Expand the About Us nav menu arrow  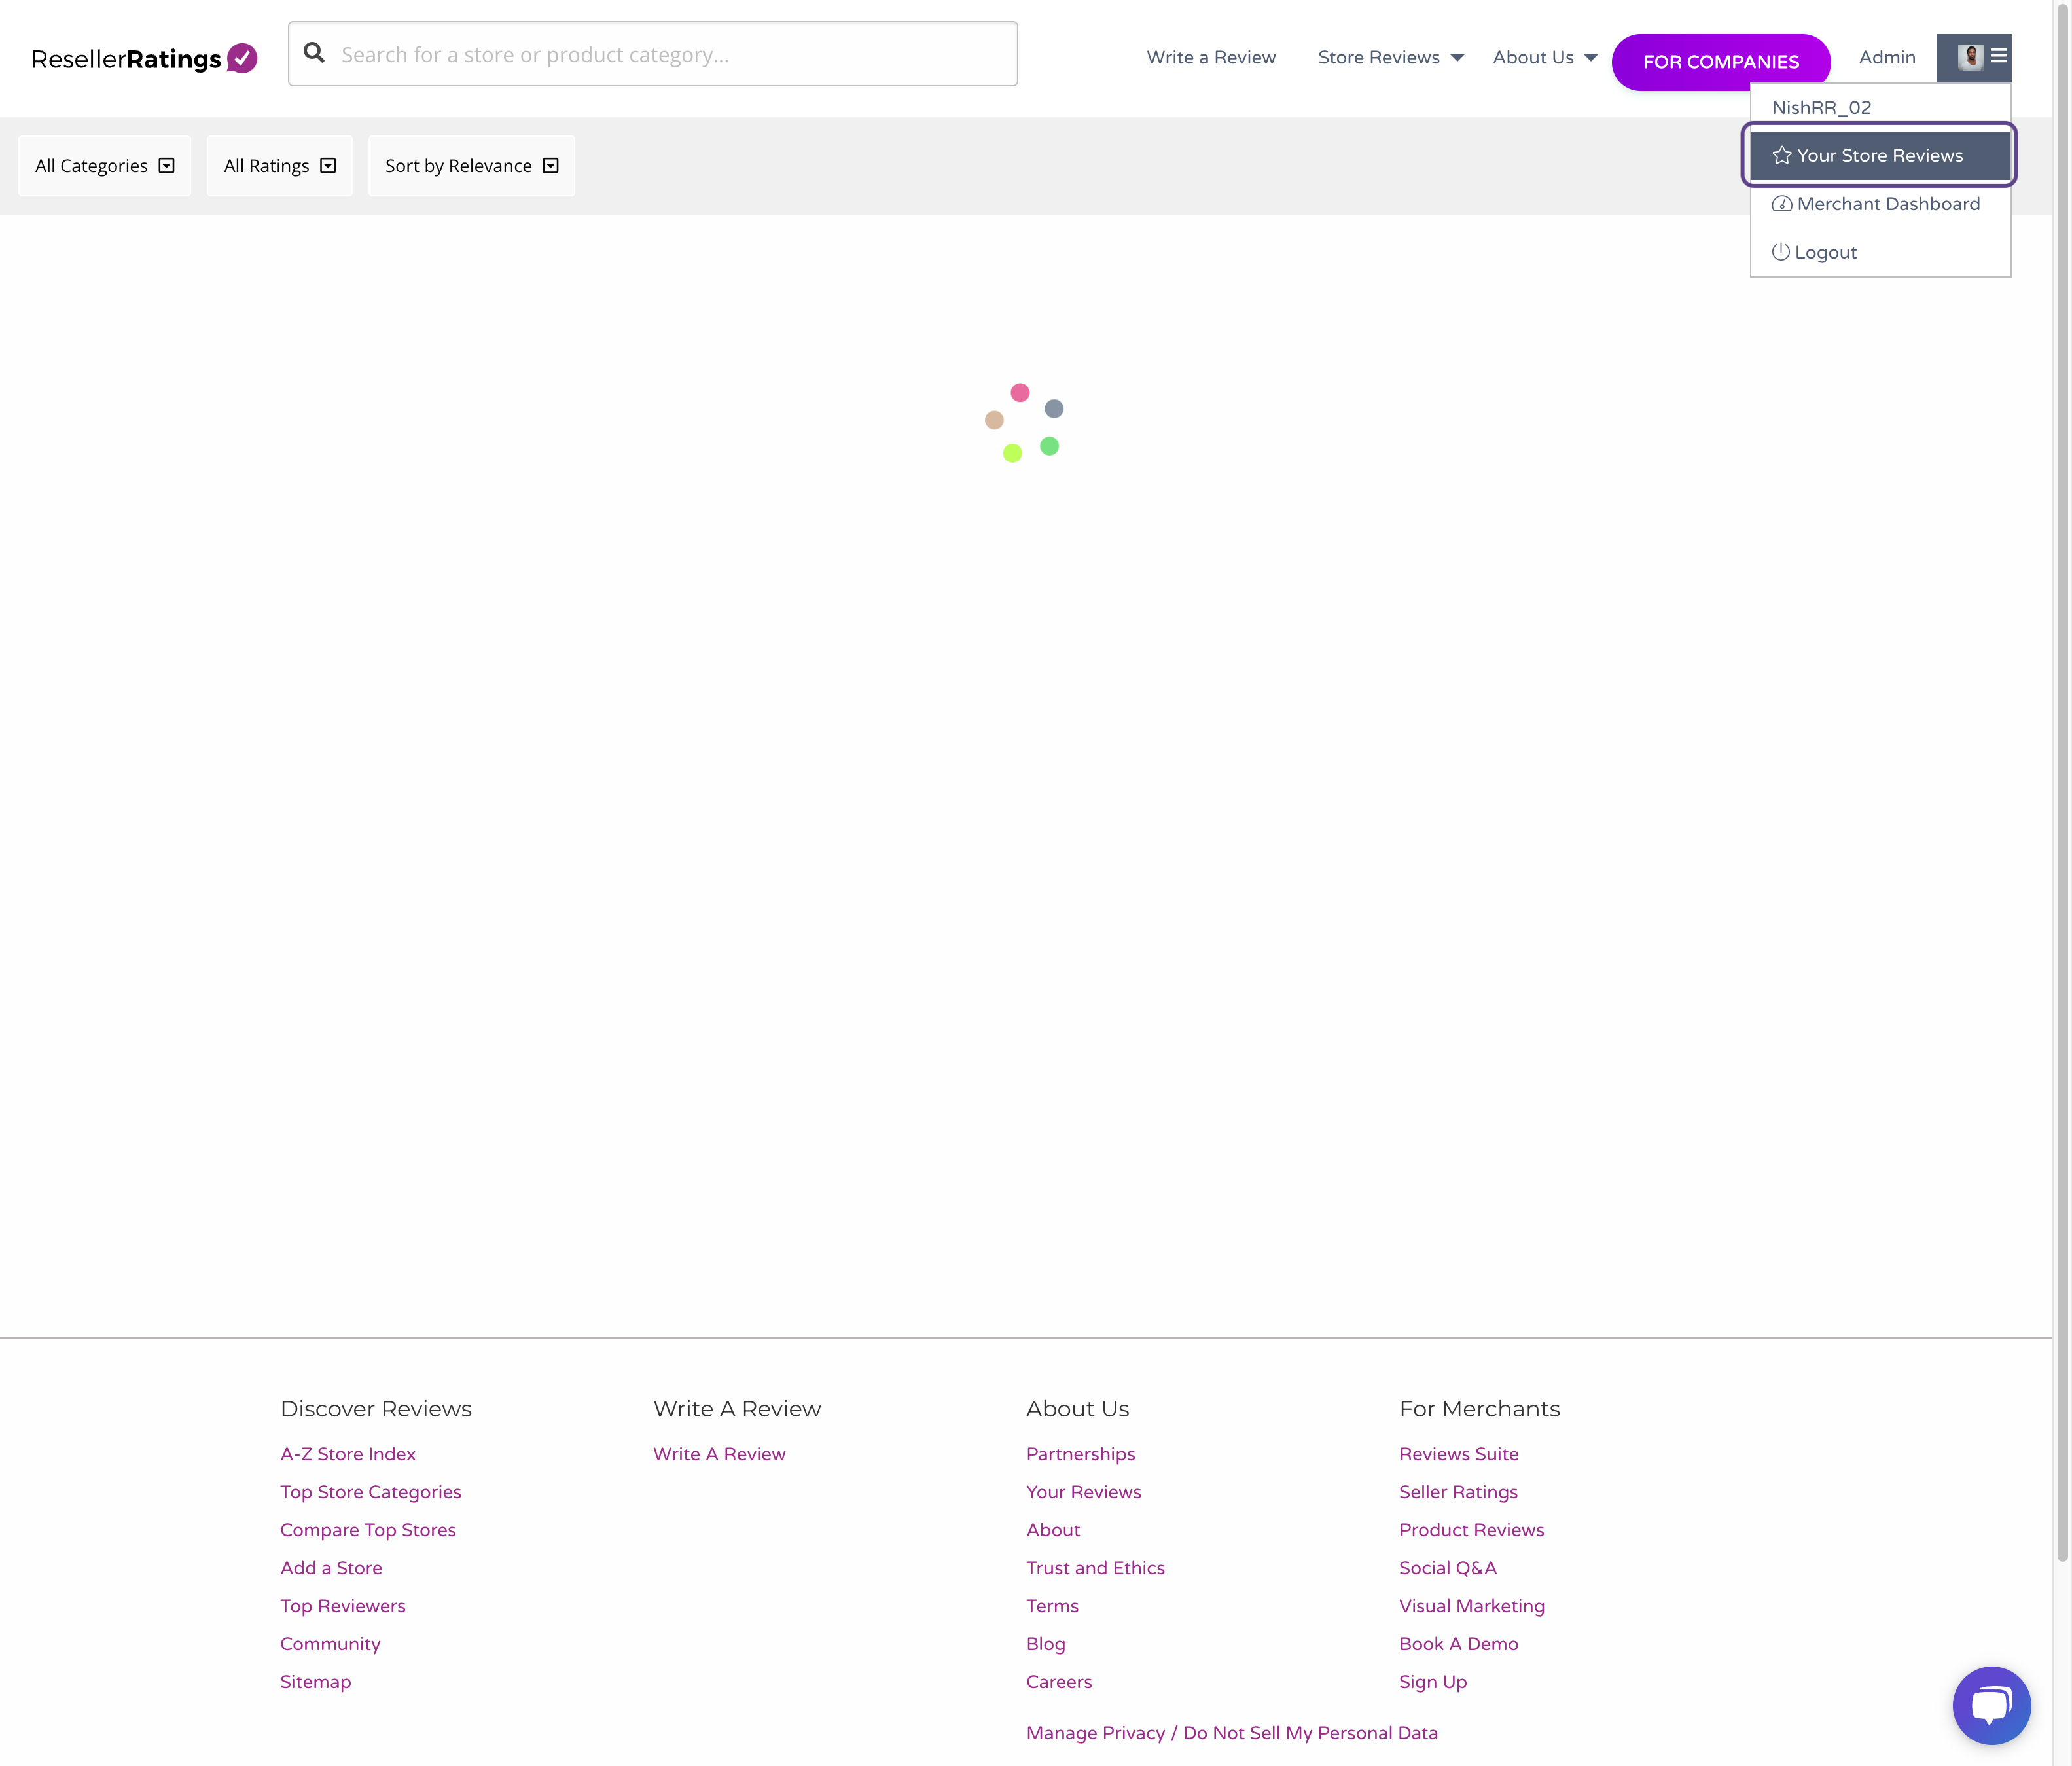[1590, 58]
